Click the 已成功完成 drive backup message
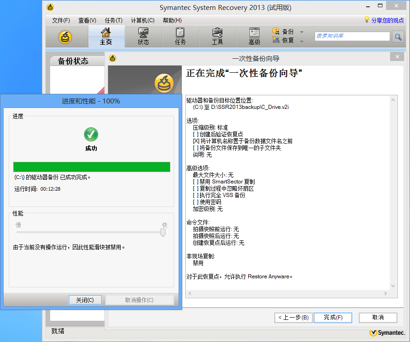This screenshot has width=410, height=342. [52, 178]
